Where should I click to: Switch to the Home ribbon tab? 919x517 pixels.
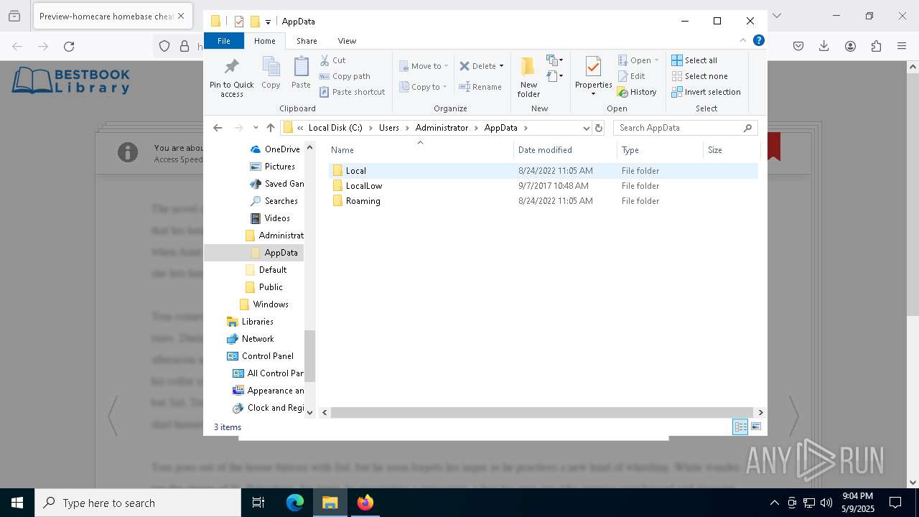264,41
